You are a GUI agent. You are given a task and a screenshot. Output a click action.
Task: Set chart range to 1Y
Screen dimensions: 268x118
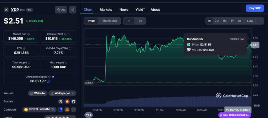click(232, 21)
